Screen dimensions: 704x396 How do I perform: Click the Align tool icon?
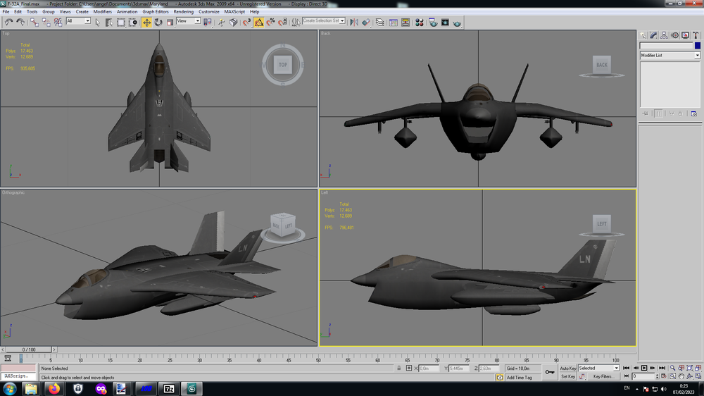click(366, 22)
